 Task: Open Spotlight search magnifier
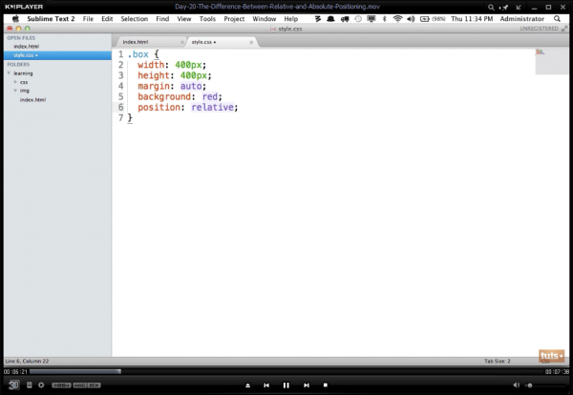point(557,19)
